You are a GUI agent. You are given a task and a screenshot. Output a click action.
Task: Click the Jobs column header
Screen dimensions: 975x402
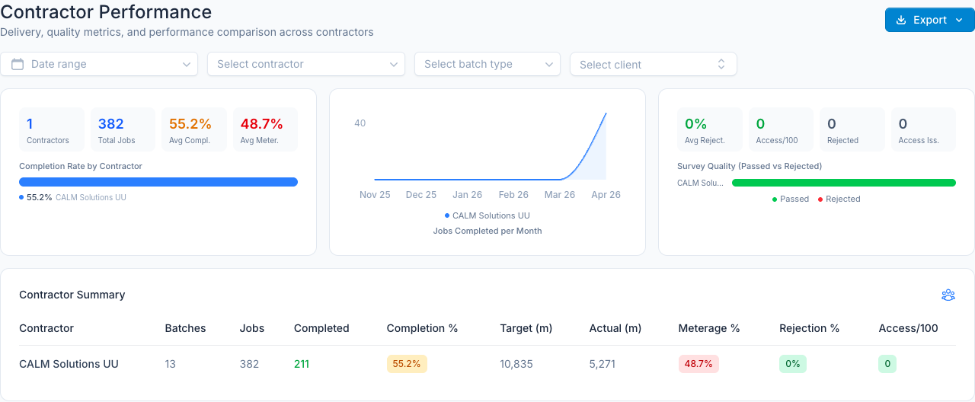pyautogui.click(x=252, y=328)
